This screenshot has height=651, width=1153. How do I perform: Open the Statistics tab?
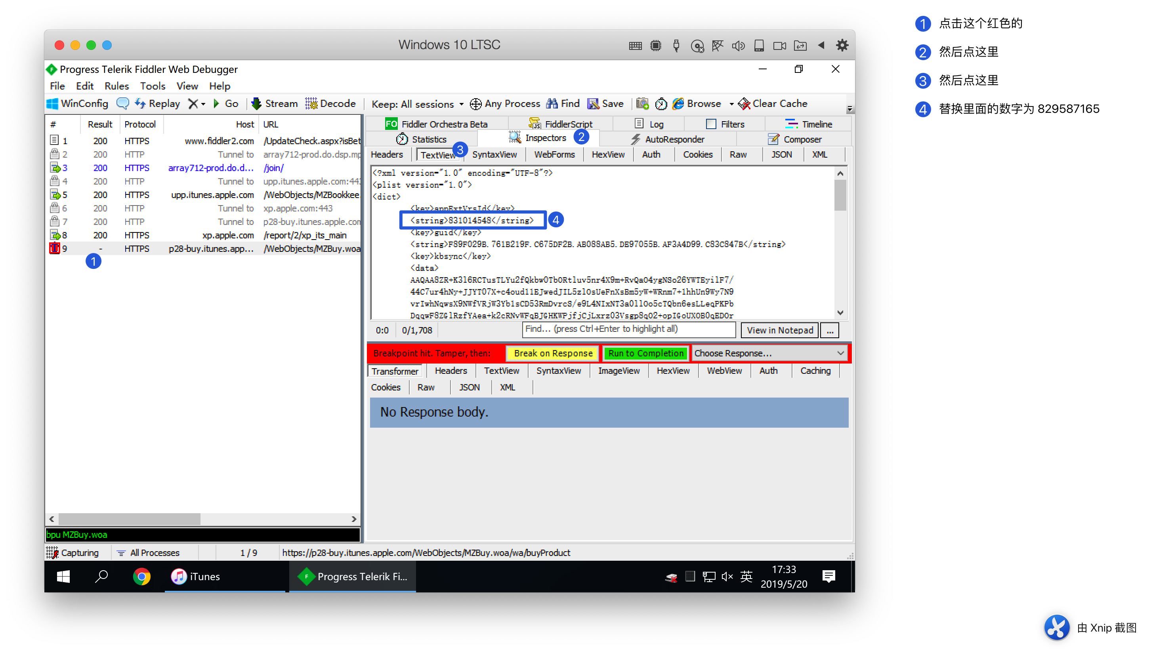pos(422,139)
